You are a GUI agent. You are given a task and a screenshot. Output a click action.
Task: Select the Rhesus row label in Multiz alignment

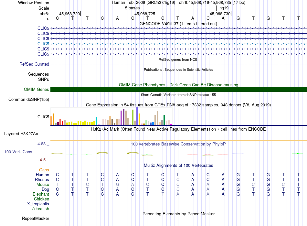coord(42,180)
